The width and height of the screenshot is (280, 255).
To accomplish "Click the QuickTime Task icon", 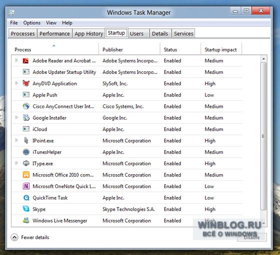I will pyautogui.click(x=26, y=198).
